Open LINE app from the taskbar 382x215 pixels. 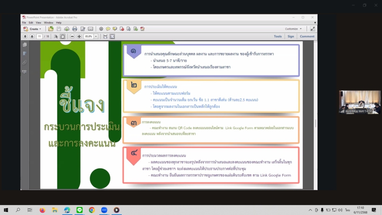pyautogui.click(x=79, y=210)
